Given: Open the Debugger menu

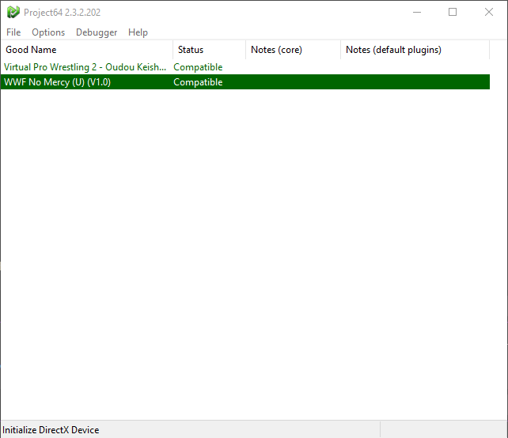Looking at the screenshot, I should click(97, 32).
